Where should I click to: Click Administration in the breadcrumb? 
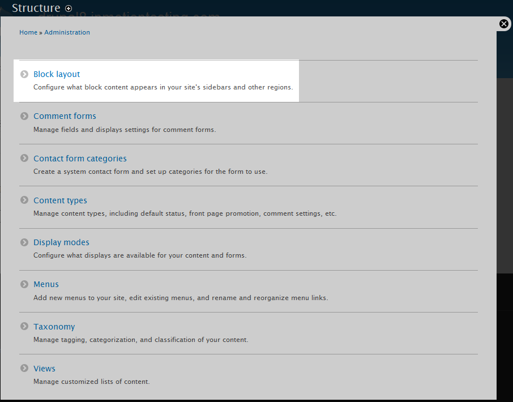(x=67, y=32)
